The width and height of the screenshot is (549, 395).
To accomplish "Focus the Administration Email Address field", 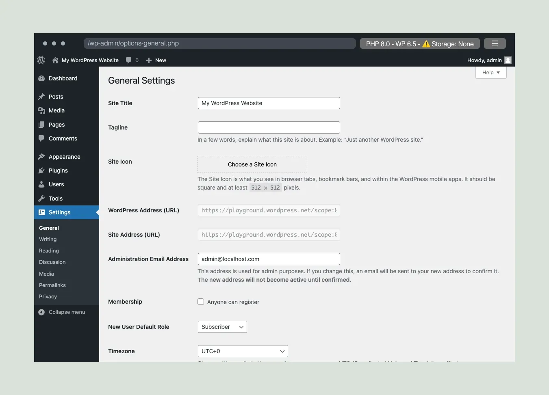I will (x=269, y=259).
